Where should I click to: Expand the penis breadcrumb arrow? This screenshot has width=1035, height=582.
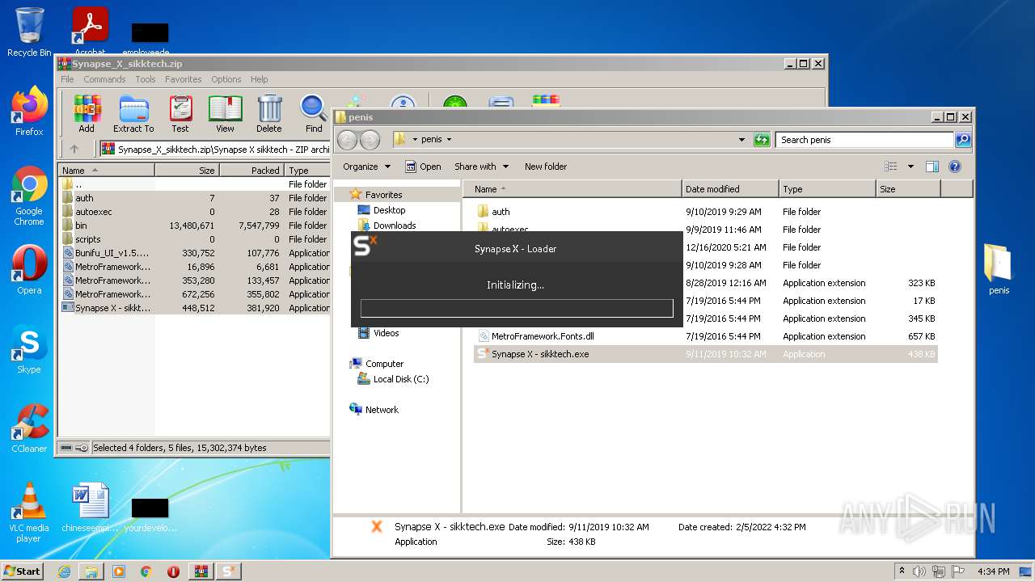pyautogui.click(x=449, y=140)
